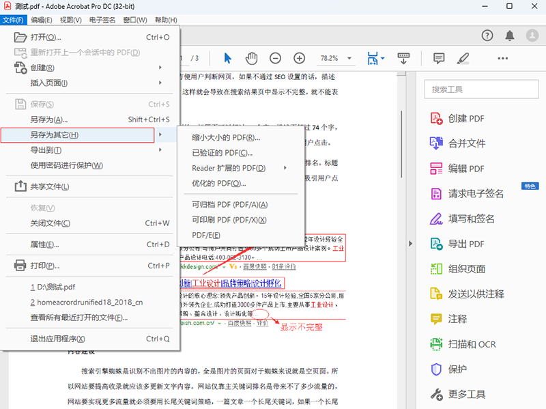546x409 pixels.
Task: Choose 使用密码进行保护 menu item
Action: click(x=90, y=165)
